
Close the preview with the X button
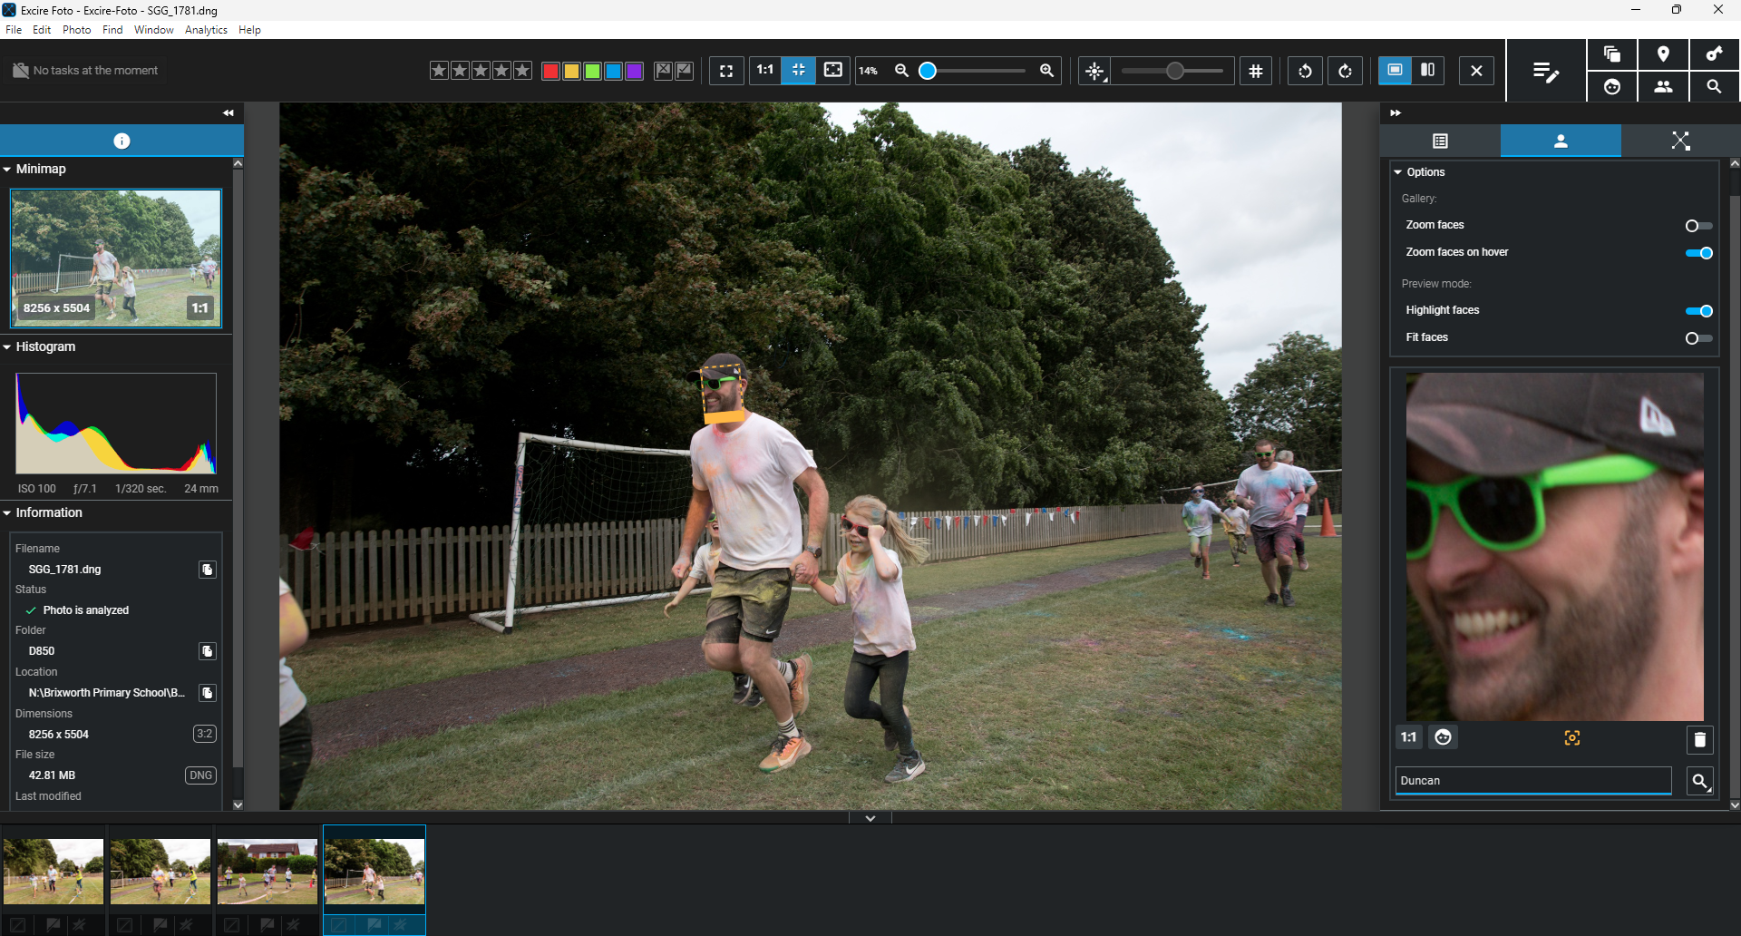[x=1476, y=71]
